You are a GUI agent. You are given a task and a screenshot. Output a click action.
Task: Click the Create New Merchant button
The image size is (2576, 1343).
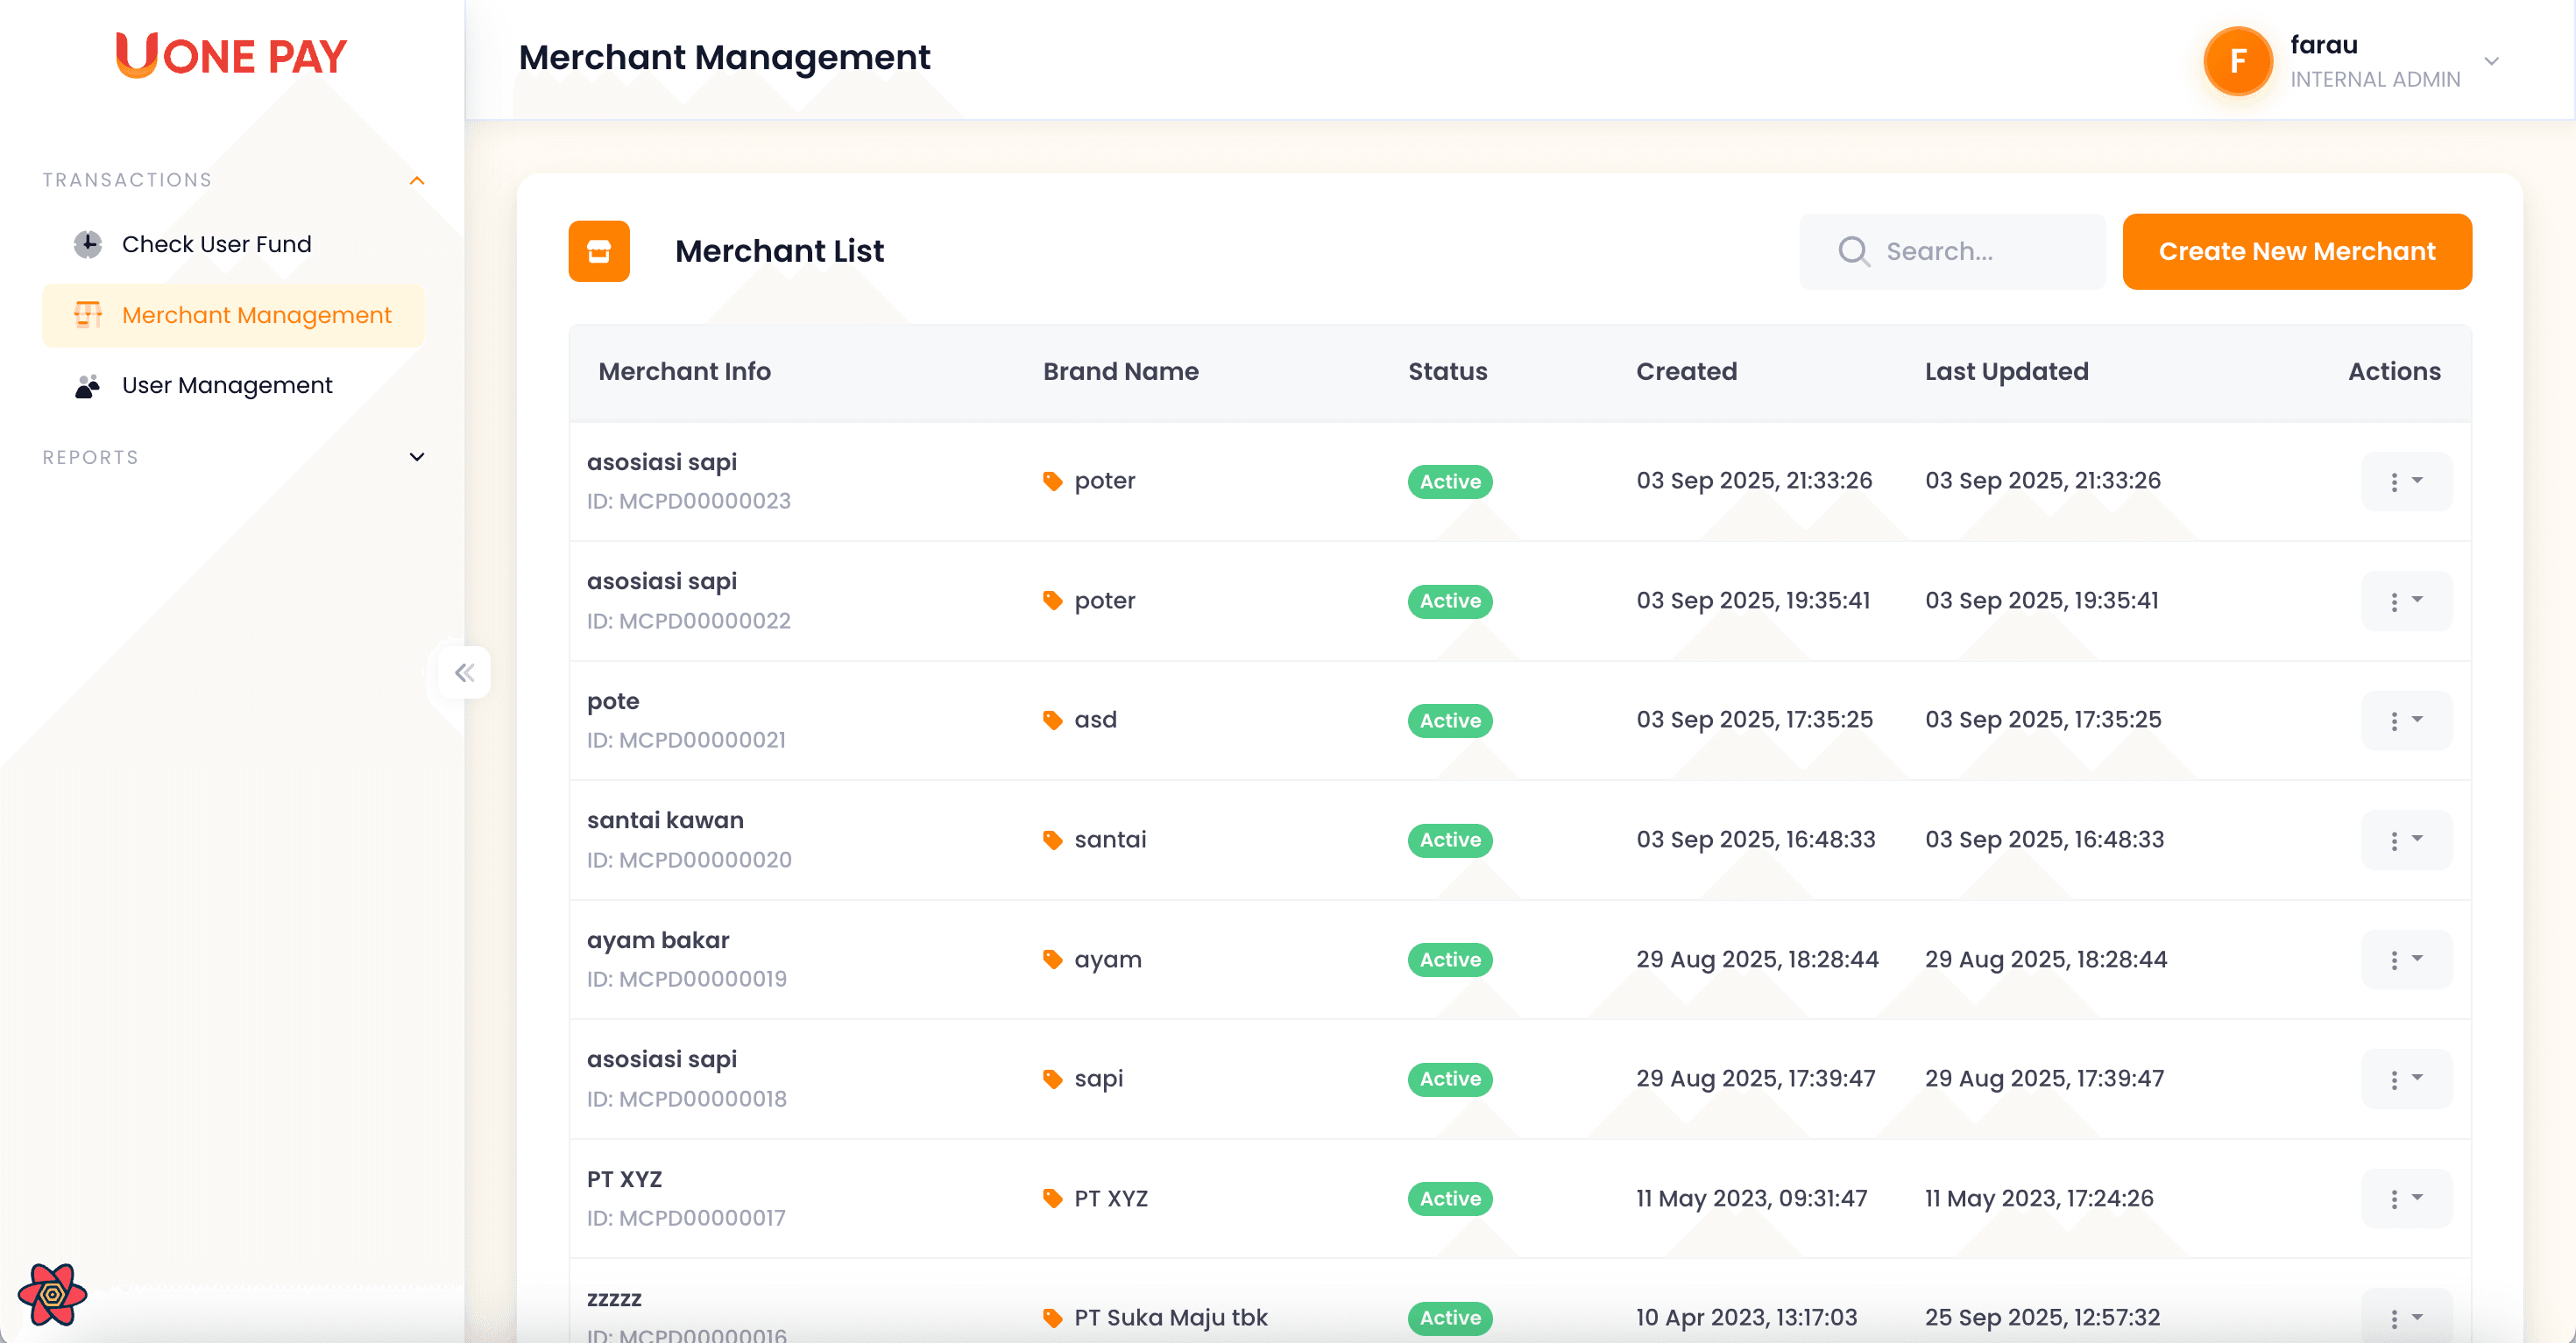click(x=2297, y=250)
